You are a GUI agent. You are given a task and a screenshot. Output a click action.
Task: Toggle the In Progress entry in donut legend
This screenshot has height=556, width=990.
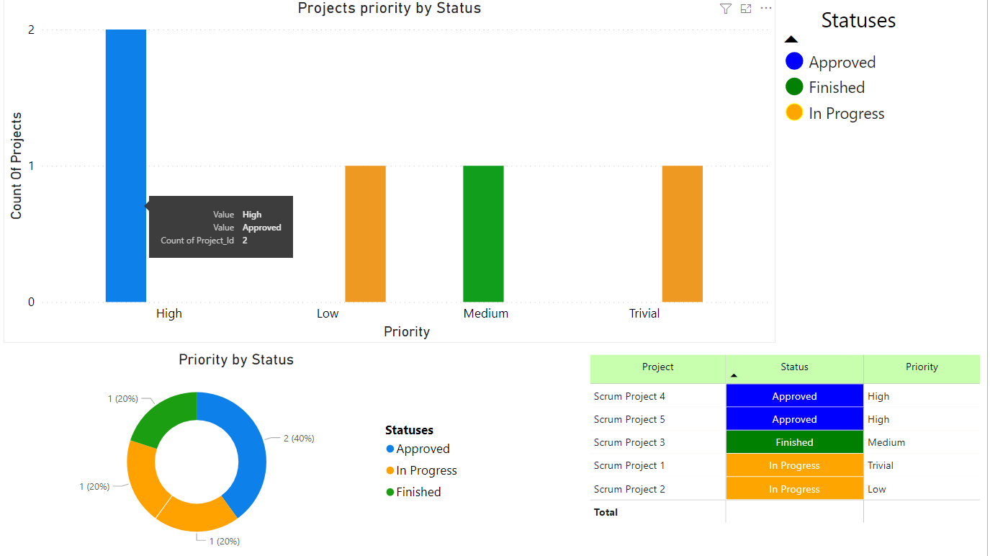426,470
